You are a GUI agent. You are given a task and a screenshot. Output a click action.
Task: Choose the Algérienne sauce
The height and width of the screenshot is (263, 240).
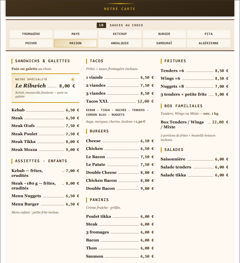pos(209,43)
